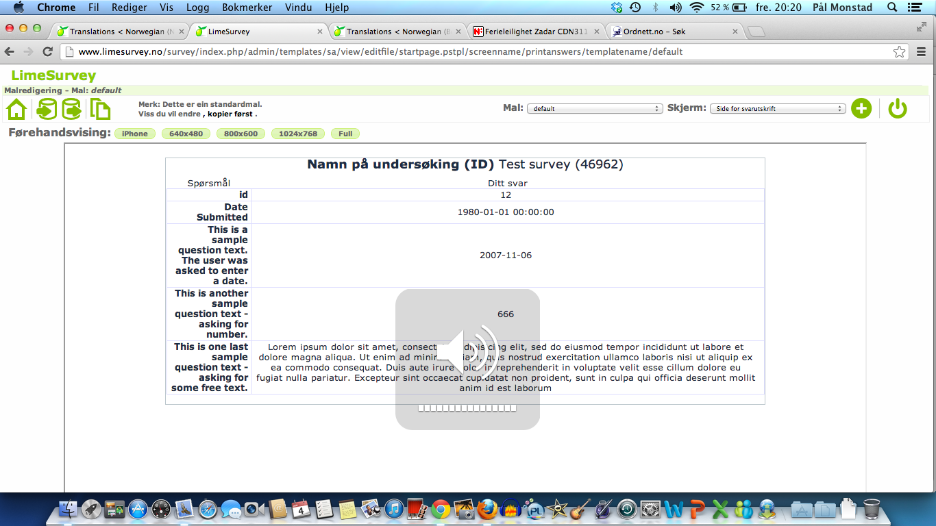The width and height of the screenshot is (936, 526).
Task: Click the export template icon
Action: [72, 109]
